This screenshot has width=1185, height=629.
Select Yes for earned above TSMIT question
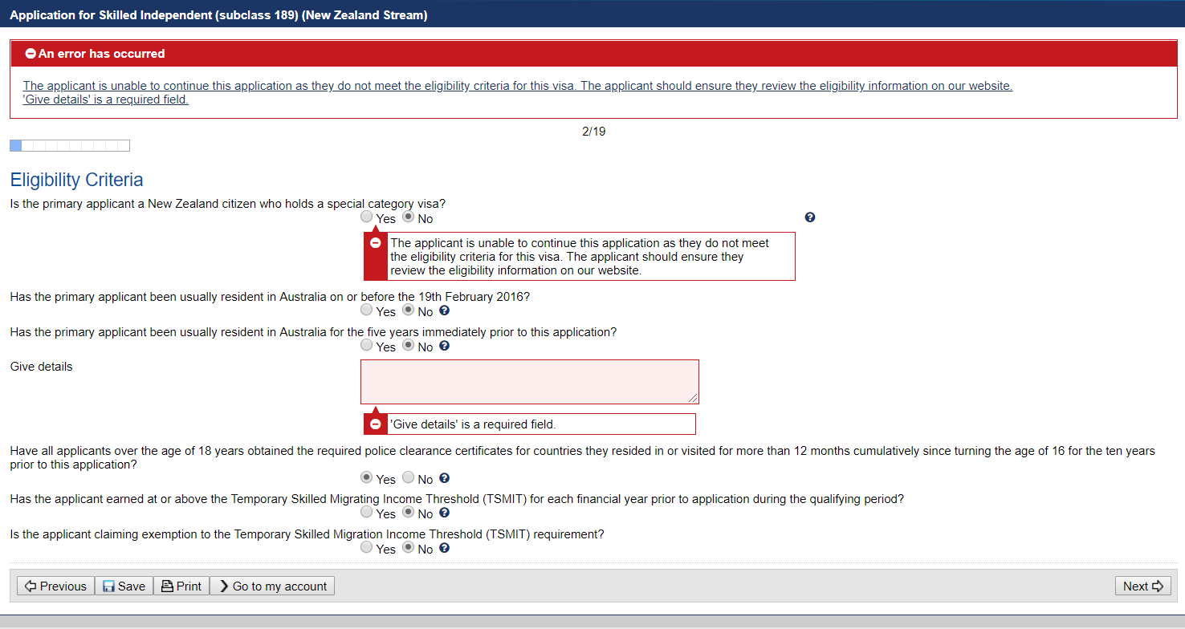(367, 513)
